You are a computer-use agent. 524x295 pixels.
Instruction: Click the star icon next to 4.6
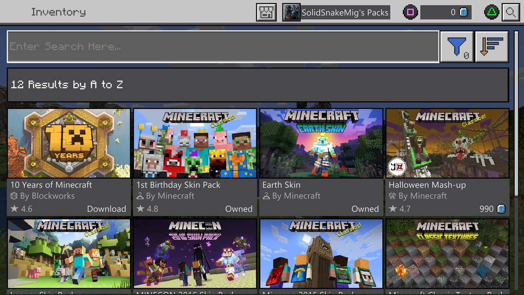point(14,209)
